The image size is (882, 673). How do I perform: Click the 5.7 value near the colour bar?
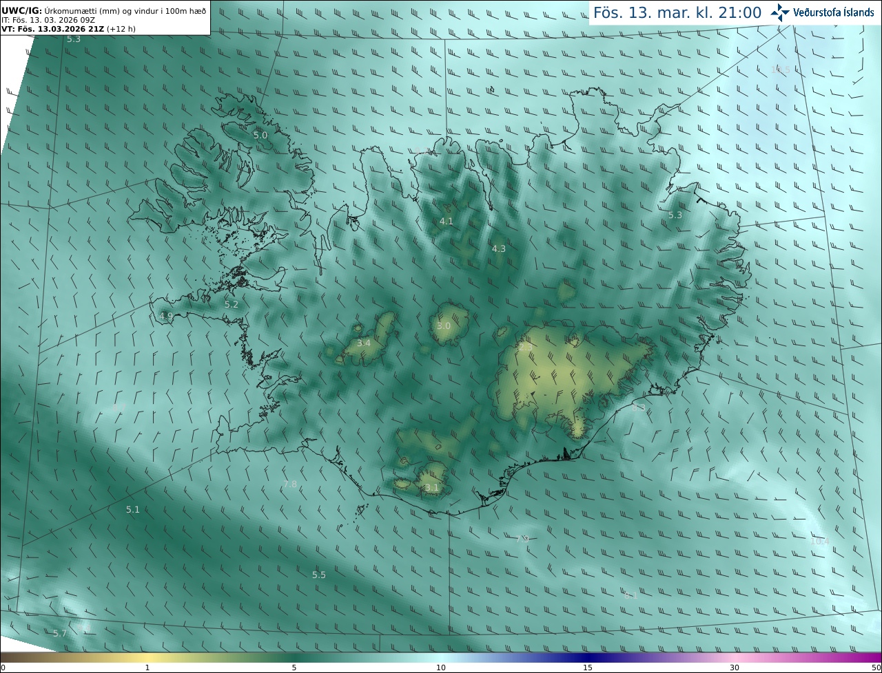click(x=60, y=634)
